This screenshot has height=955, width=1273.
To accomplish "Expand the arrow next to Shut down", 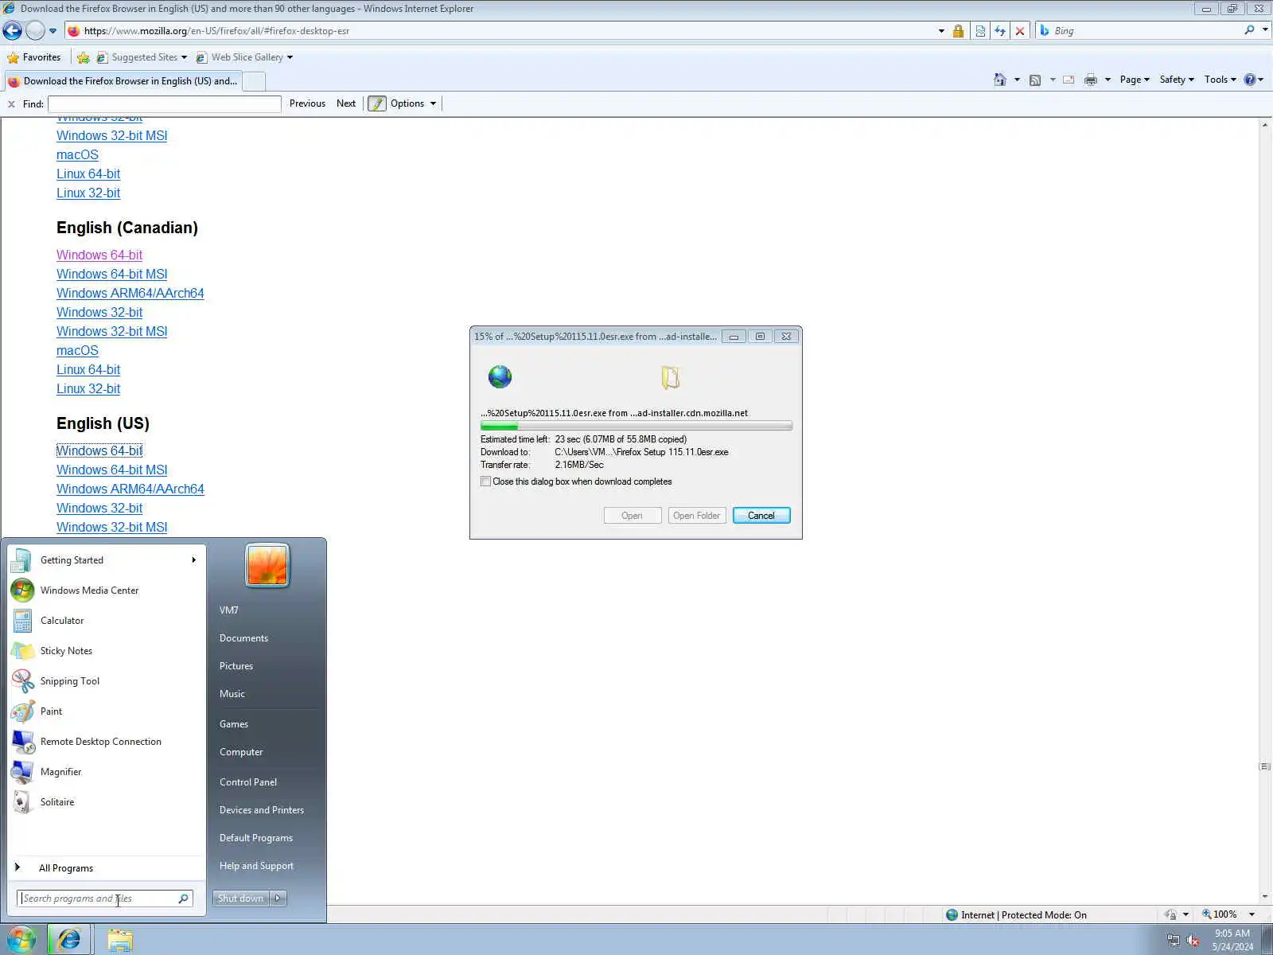I will tap(278, 898).
